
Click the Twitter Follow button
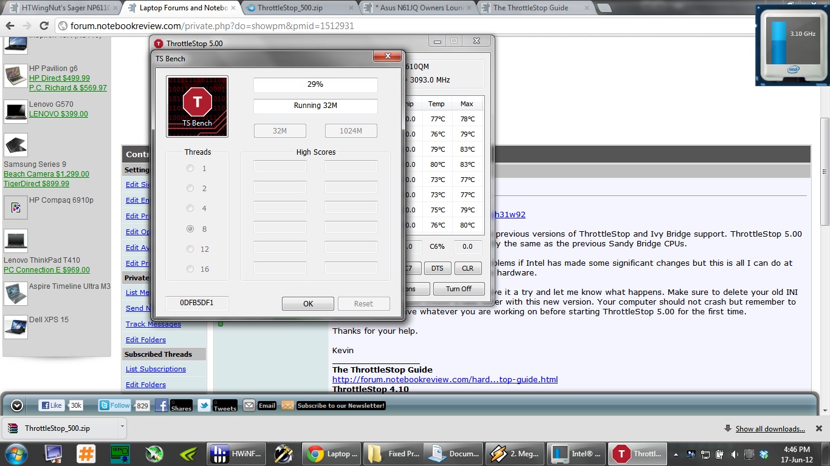115,405
